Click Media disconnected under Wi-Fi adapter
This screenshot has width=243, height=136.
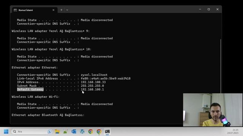pyautogui.click(x=97, y=104)
